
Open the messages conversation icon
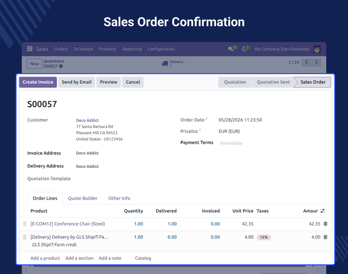click(x=231, y=49)
